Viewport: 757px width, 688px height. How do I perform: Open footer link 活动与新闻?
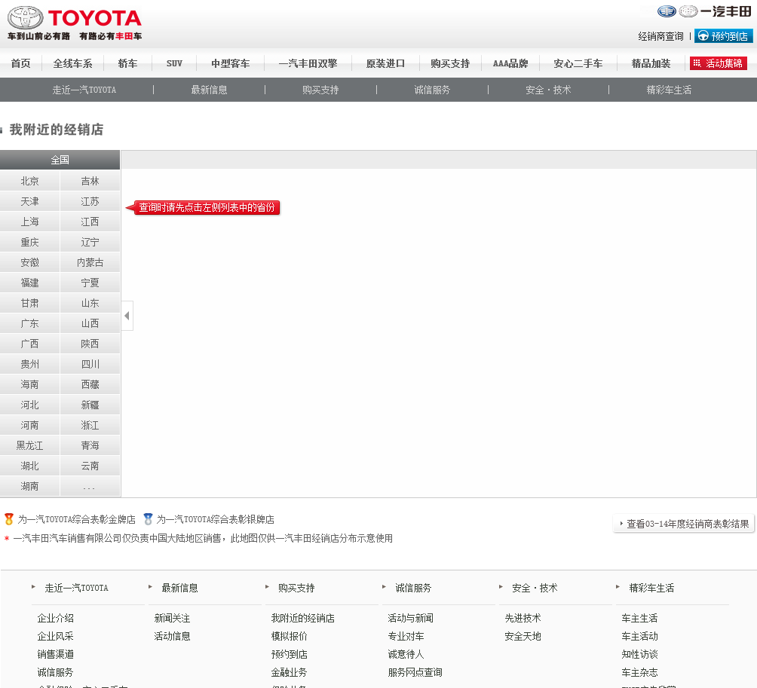410,618
